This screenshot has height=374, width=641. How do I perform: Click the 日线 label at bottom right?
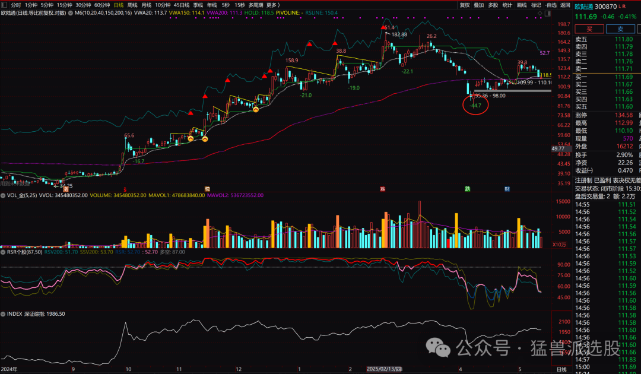tap(561, 369)
